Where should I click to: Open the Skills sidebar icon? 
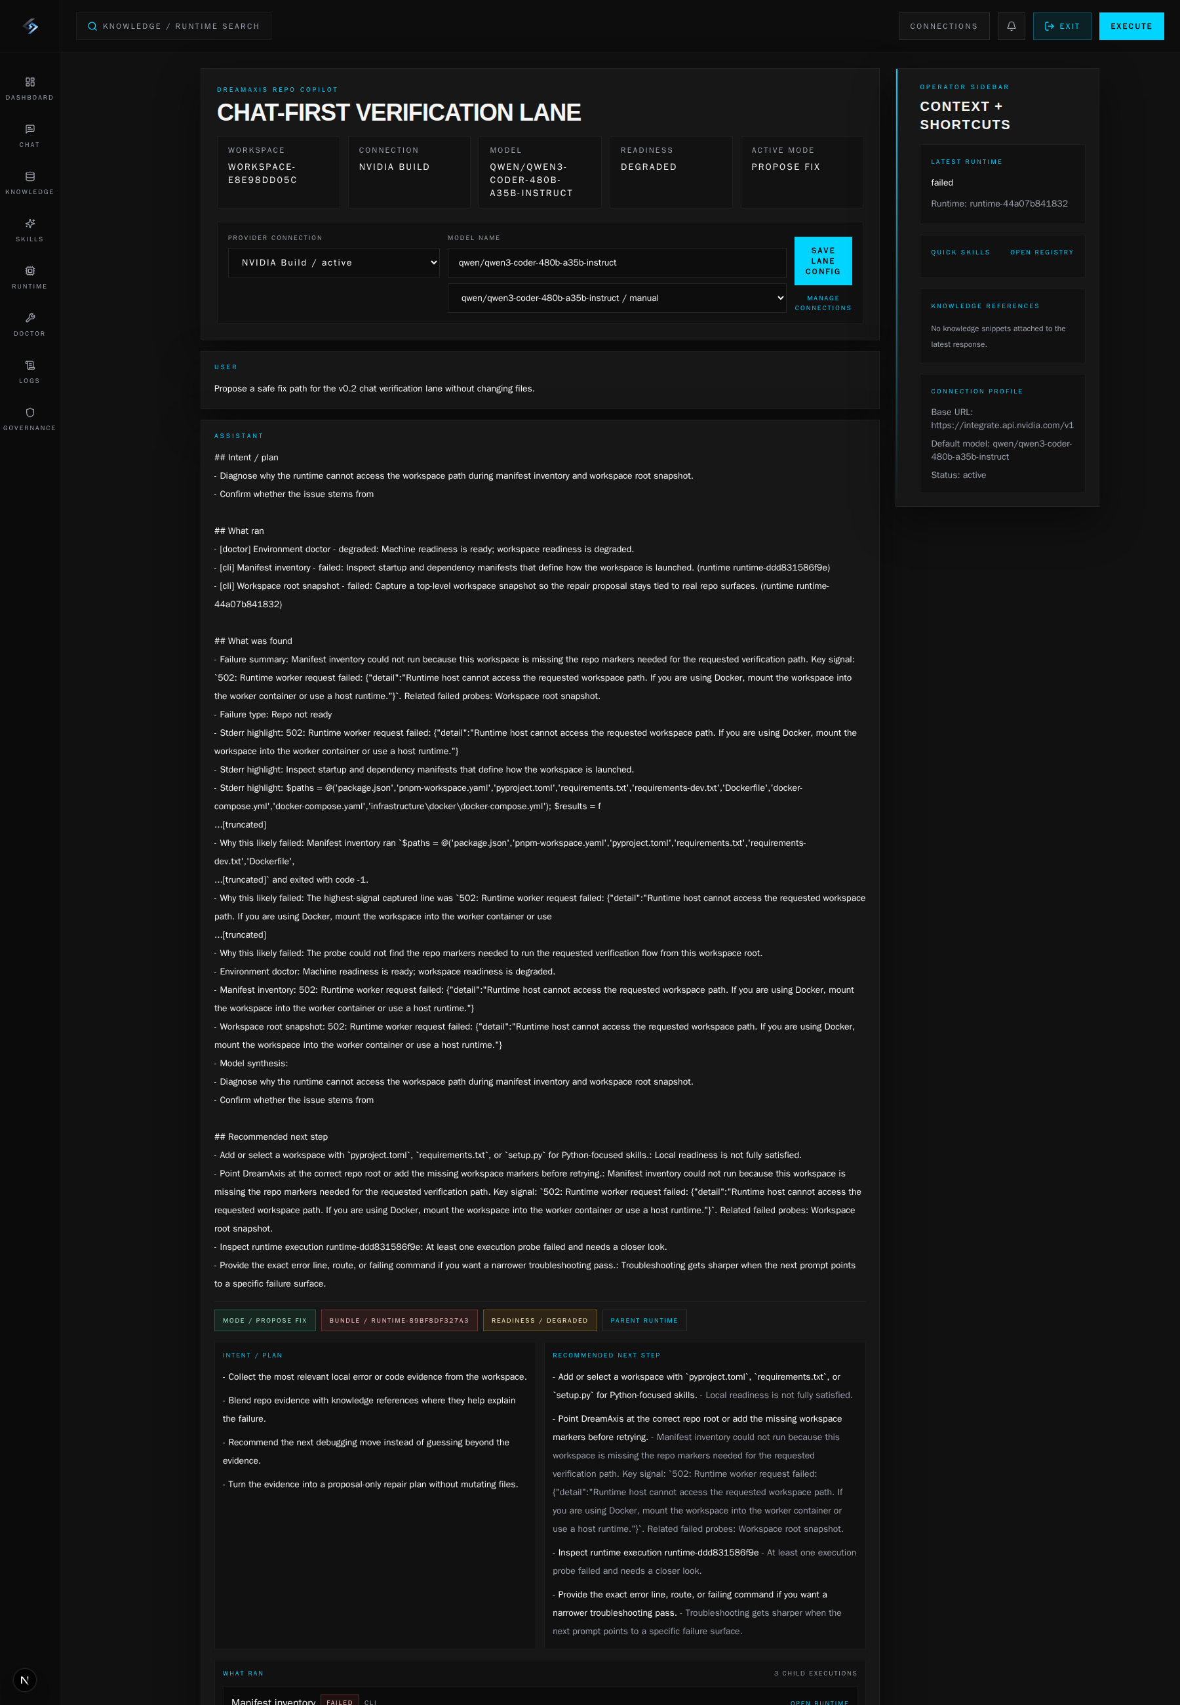click(29, 224)
